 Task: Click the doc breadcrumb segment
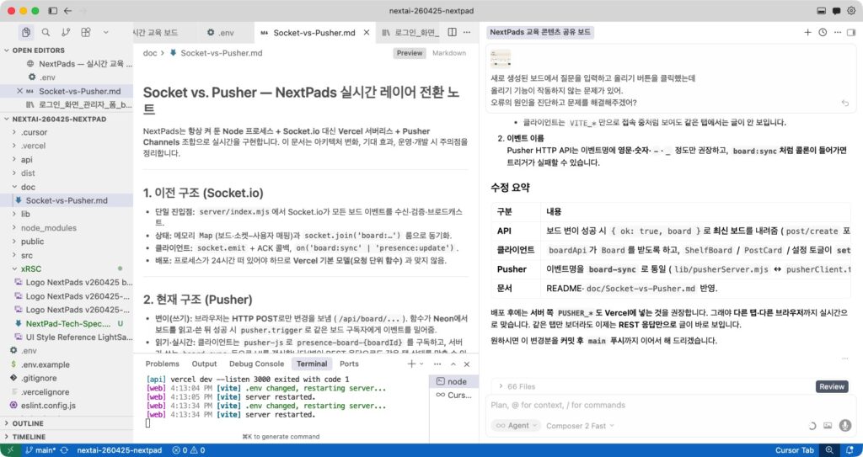(x=150, y=53)
